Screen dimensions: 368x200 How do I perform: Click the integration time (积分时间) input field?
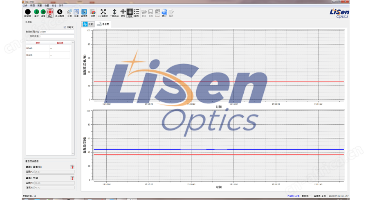[57, 31]
